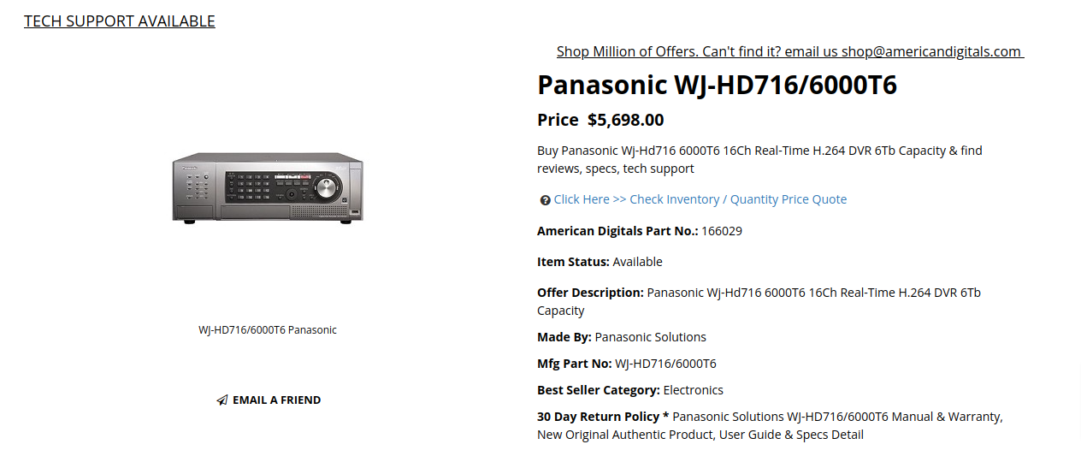
Task: Select EMAIL A FRIEND text link
Action: [277, 400]
